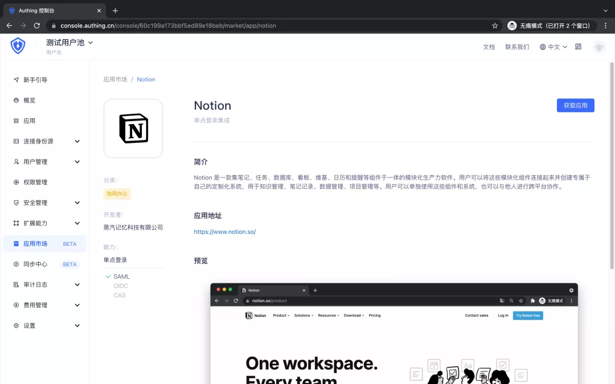
Task: Open Chrome three-dot menu
Action: click(x=605, y=26)
